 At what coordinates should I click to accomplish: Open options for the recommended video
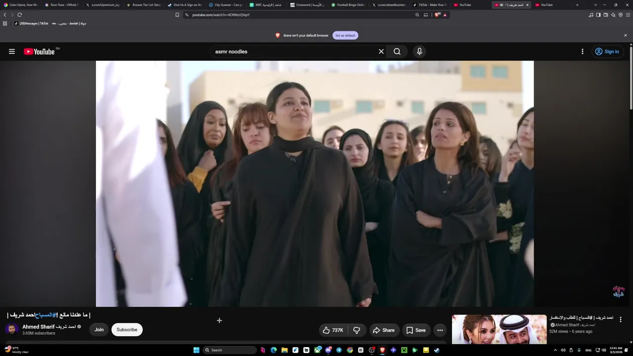[x=621, y=319]
